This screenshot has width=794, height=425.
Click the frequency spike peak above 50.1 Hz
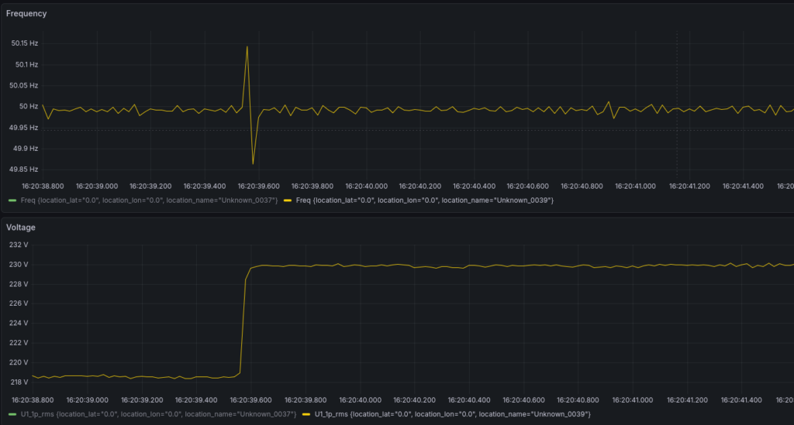click(247, 47)
